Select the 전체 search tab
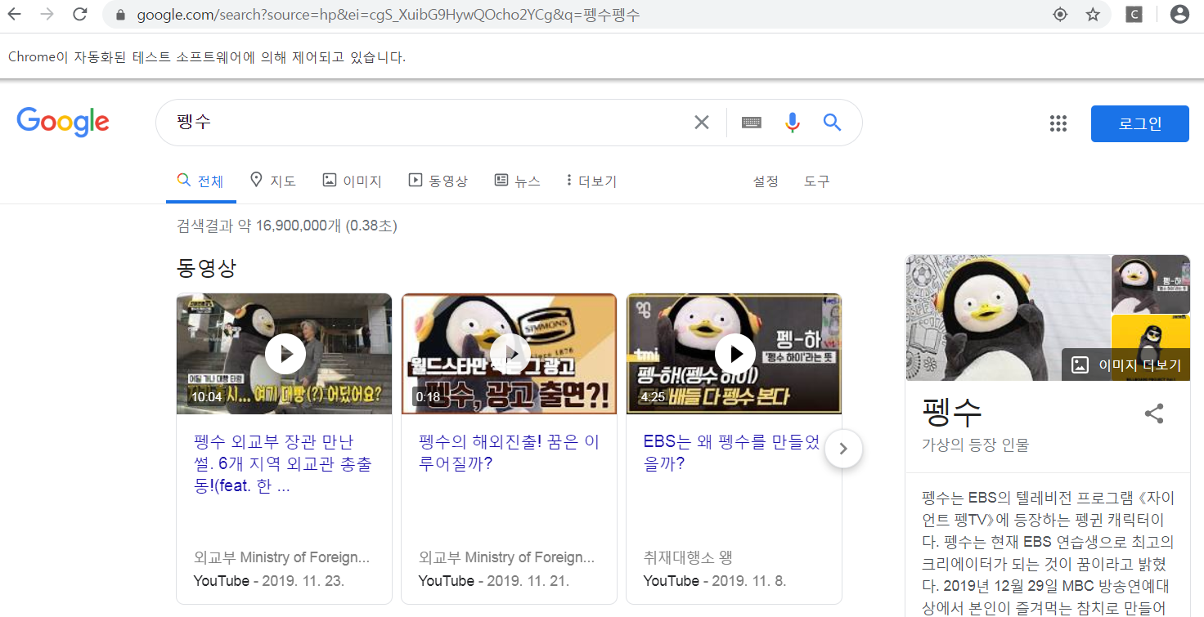 [x=201, y=181]
